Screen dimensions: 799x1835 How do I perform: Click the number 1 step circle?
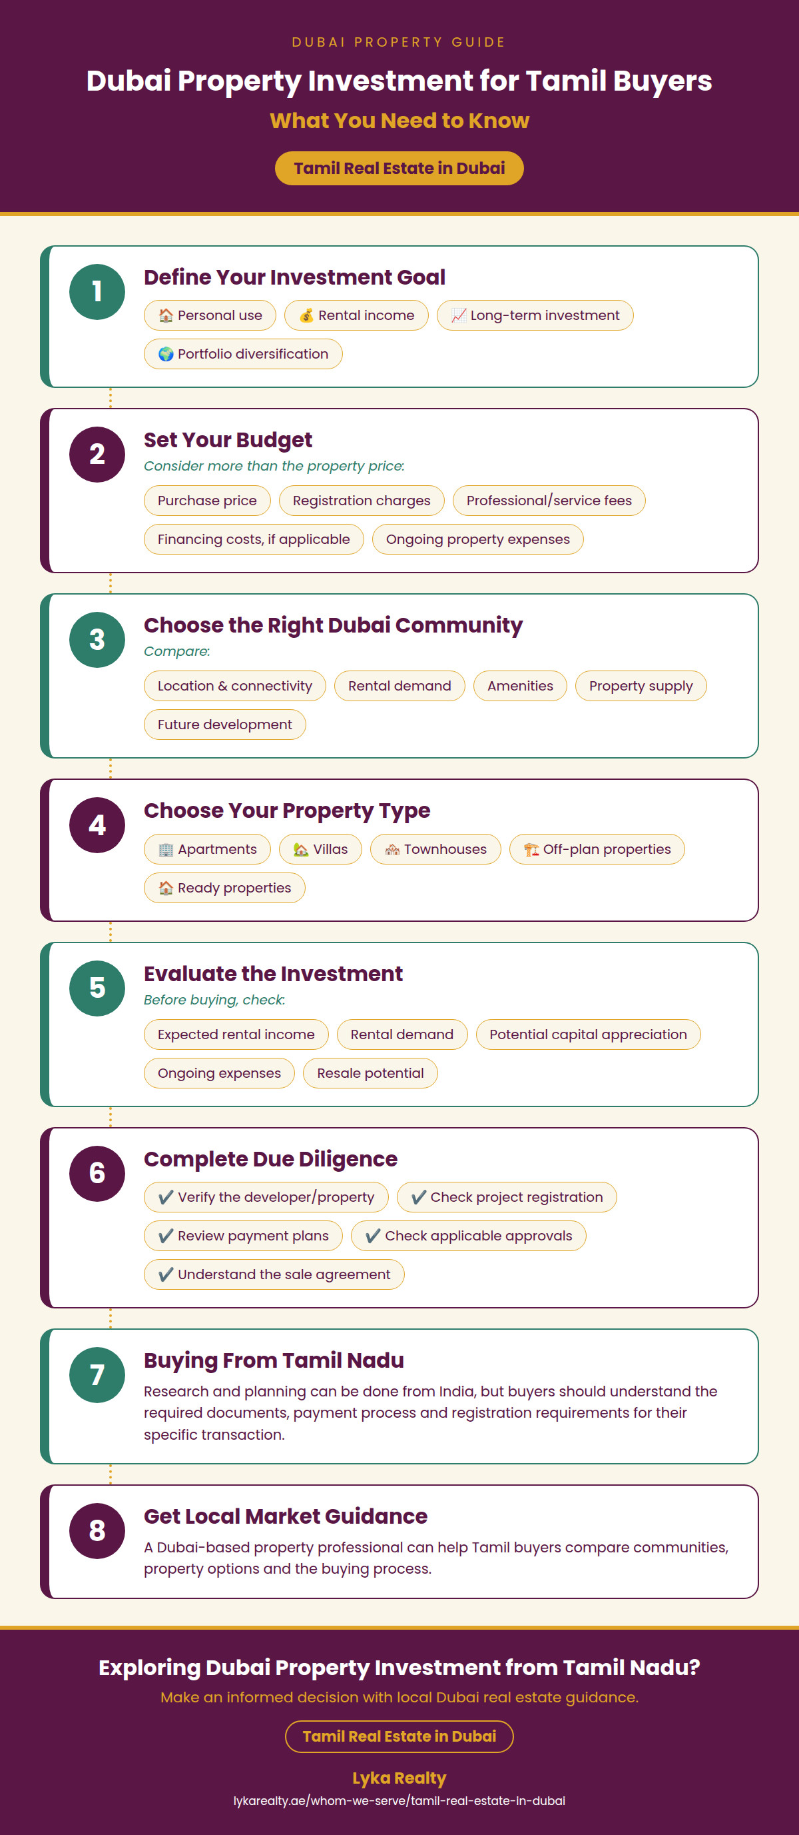97,291
